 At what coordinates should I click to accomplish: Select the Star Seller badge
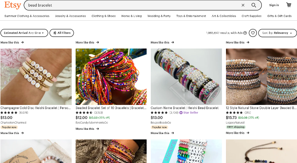point(189,112)
